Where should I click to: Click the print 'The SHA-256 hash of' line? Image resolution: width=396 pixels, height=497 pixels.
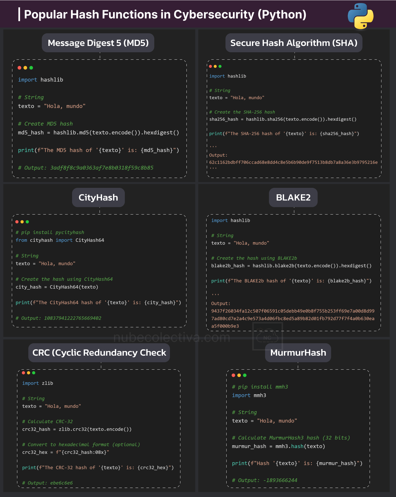click(x=284, y=134)
